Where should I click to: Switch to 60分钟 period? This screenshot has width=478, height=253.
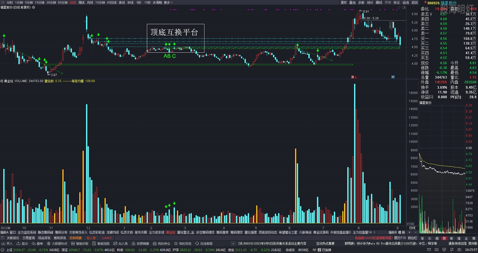click(x=63, y=3)
